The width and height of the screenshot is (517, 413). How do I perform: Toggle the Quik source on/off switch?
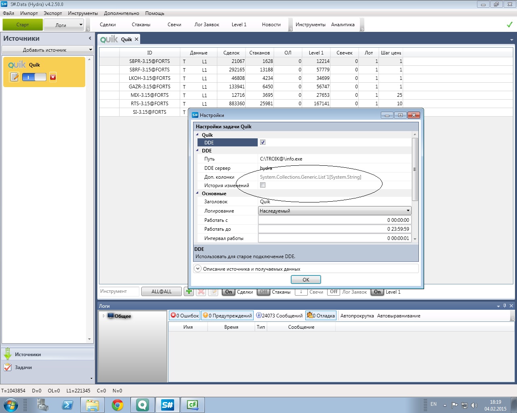tap(34, 77)
